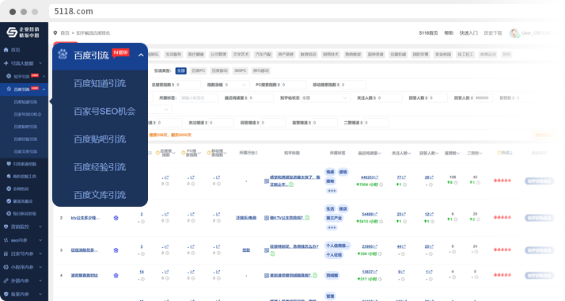The image size is (565, 301).
Task: Click the browser address bar showing 5118.com
Action: point(306,11)
